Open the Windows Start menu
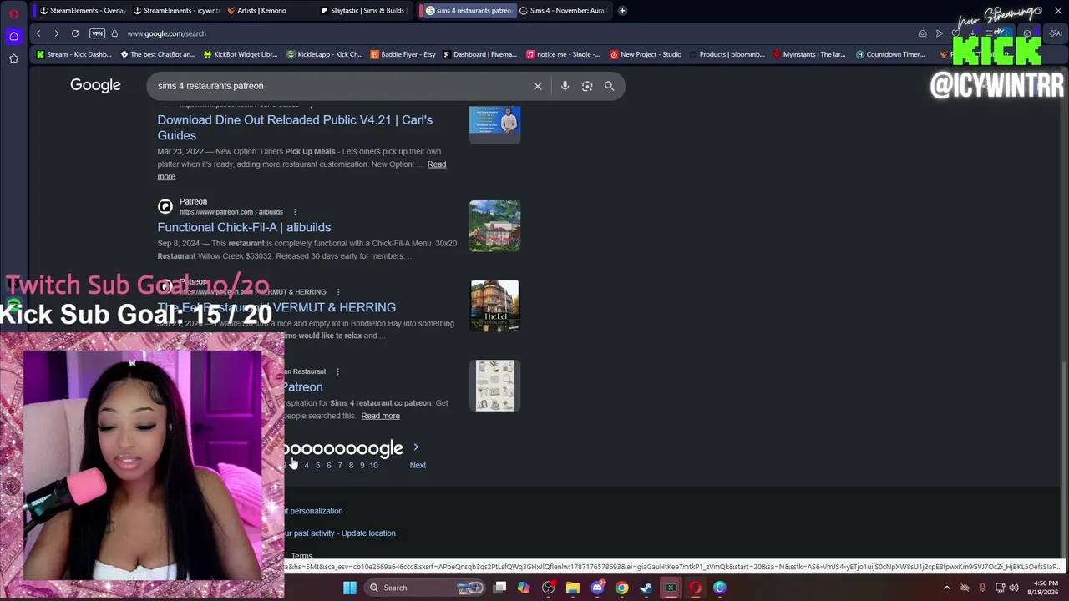 click(x=350, y=588)
